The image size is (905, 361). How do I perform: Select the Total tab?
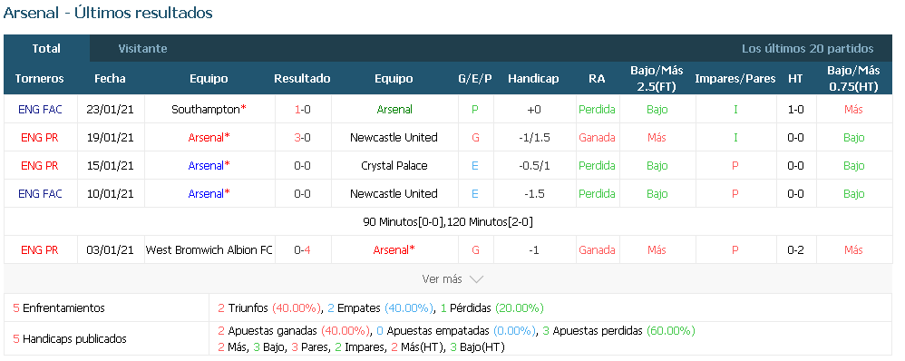tap(46, 48)
